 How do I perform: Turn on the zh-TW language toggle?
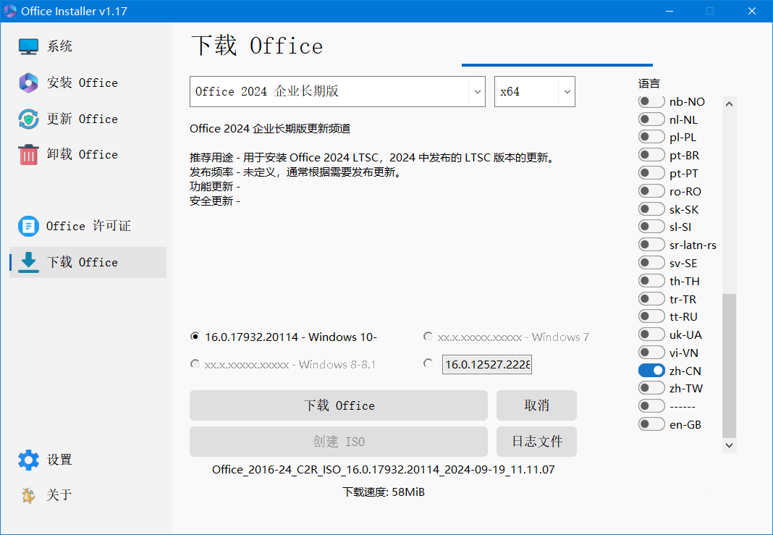pos(651,387)
